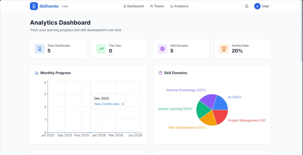Click the User label beside avatar

click(x=265, y=6)
